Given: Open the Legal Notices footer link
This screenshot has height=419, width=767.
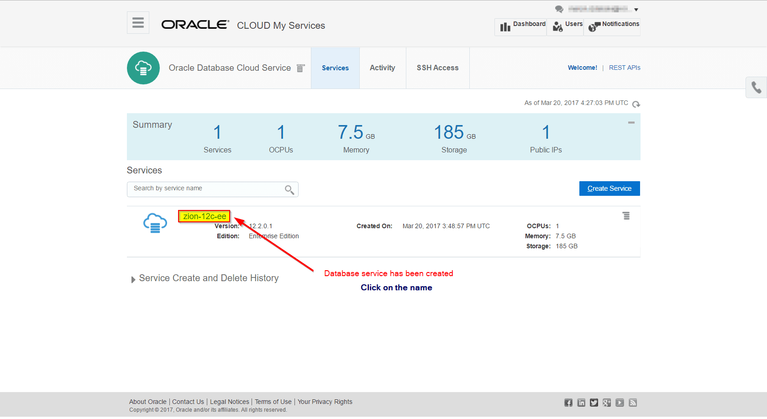Looking at the screenshot, I should [230, 402].
